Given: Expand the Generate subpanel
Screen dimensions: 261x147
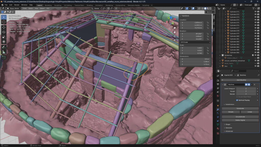Looking at the screenshot, I should 229,128.
